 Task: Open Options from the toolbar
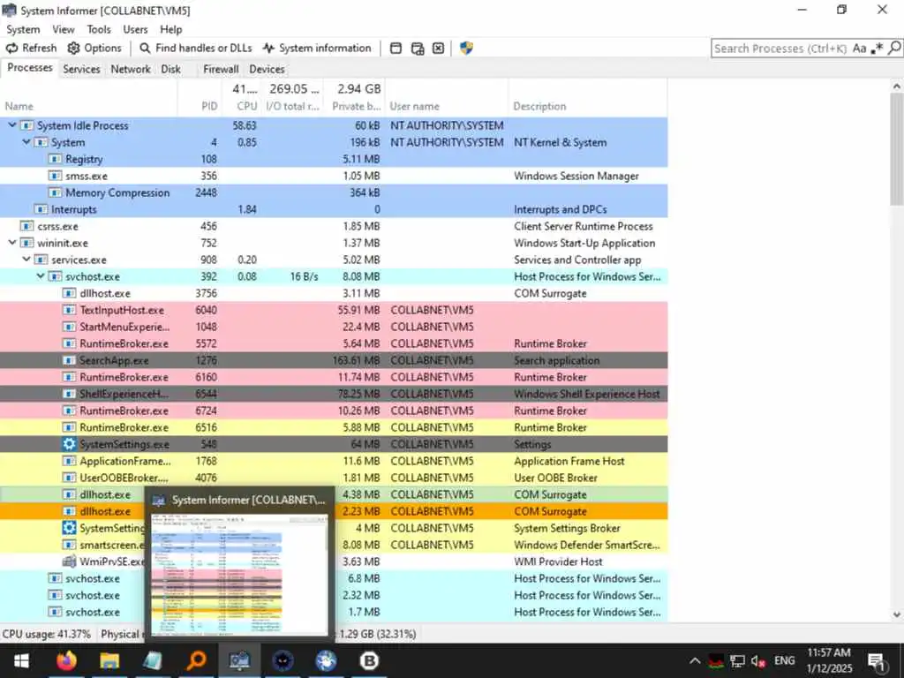tap(94, 49)
